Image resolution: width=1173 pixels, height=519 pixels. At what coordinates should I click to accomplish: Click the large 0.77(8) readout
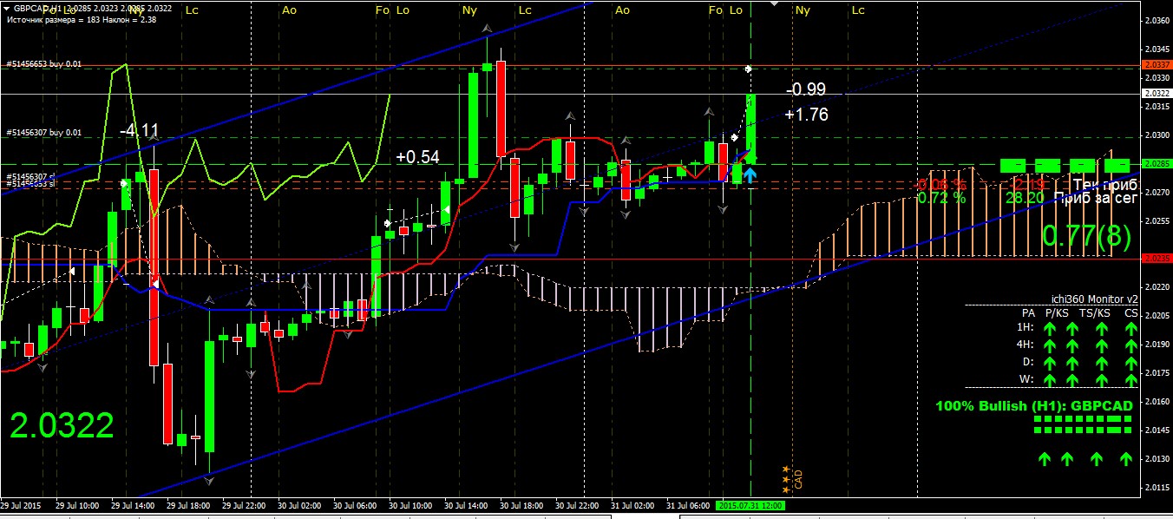point(1087,235)
